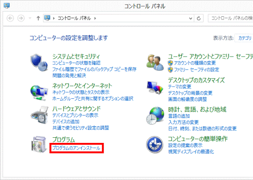Click the コンピューターの設定を調整します heading text
Screen dimensions: 253x180
(68, 38)
